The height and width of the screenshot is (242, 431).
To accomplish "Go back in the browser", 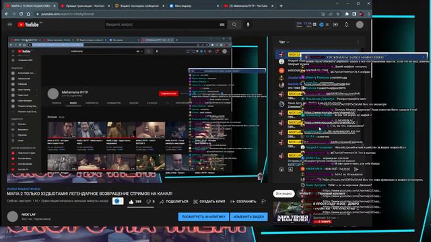I will [x=7, y=14].
